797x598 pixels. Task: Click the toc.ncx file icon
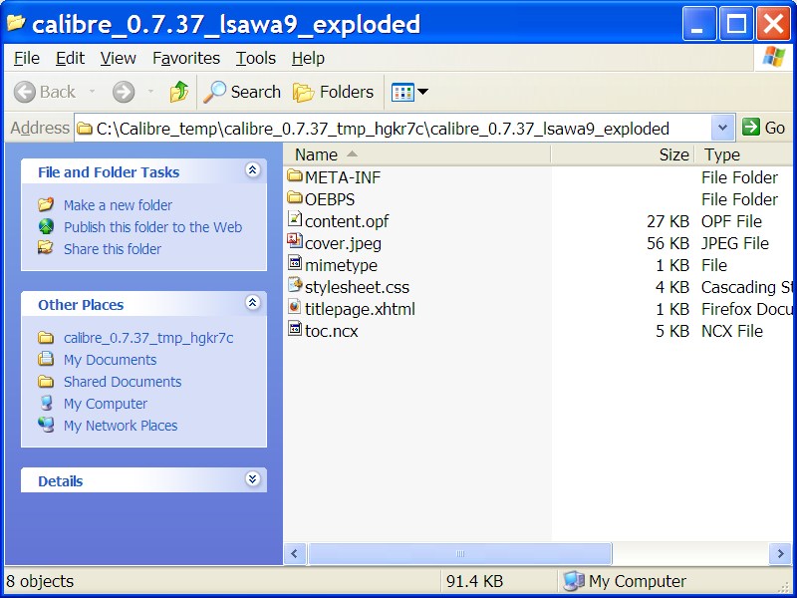click(295, 329)
